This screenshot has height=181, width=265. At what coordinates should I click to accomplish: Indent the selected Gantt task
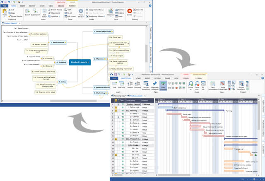coord(130,85)
